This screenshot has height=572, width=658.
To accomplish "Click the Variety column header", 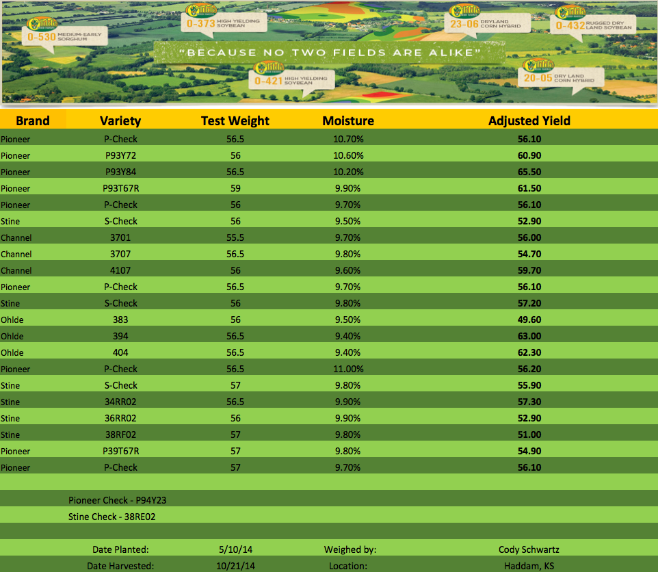I will pos(120,121).
